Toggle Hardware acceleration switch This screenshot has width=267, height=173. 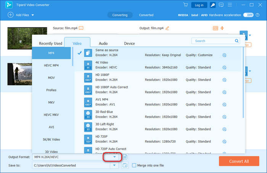point(249,15)
